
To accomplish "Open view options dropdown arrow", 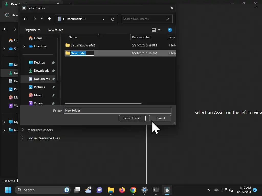I will [x=159, y=30].
